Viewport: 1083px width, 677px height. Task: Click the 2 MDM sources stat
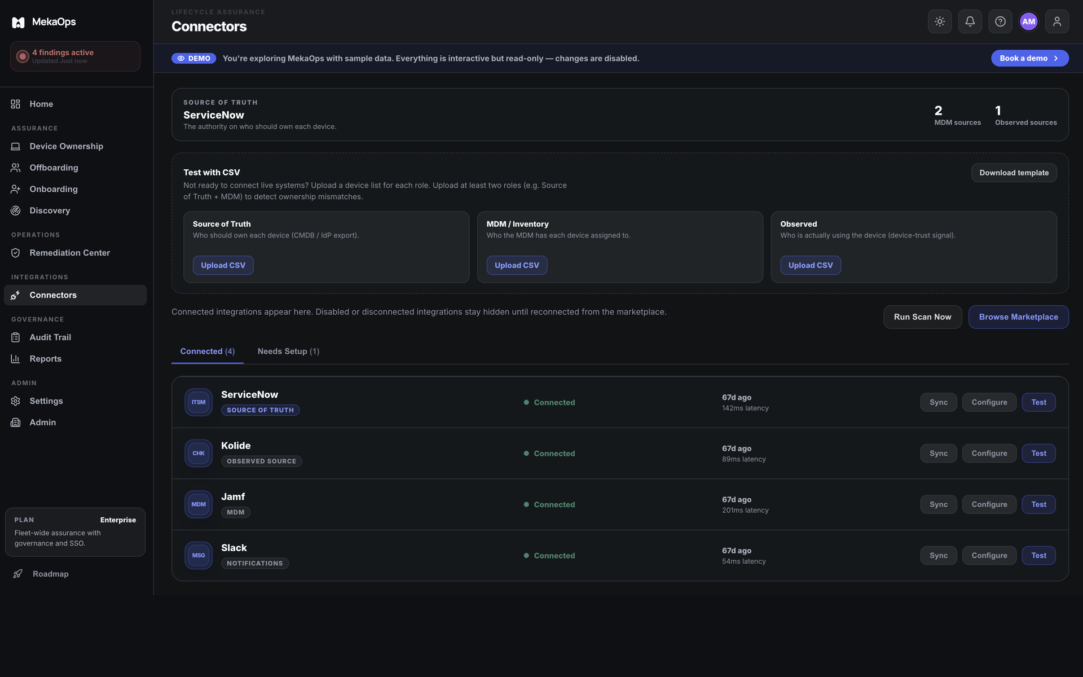pos(957,115)
